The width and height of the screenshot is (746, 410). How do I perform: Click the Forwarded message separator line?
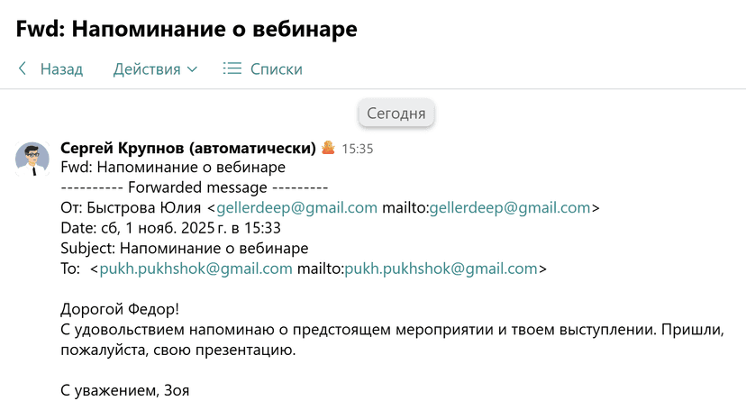(x=194, y=187)
